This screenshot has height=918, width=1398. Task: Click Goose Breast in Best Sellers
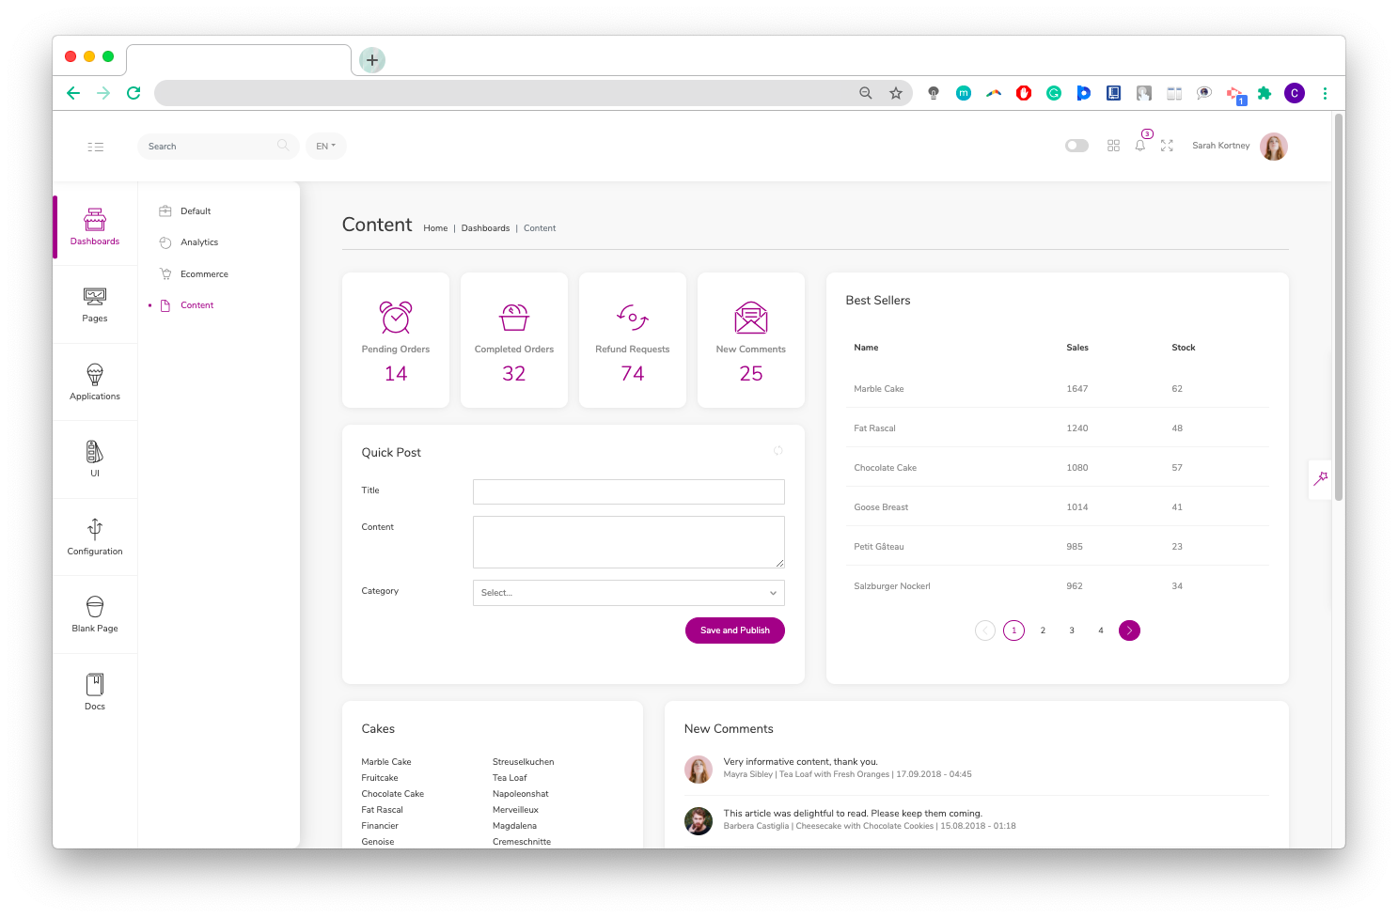coord(881,507)
